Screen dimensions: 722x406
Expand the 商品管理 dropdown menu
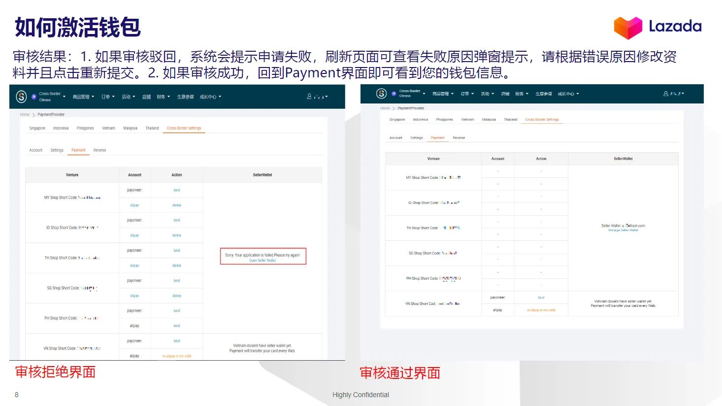83,96
